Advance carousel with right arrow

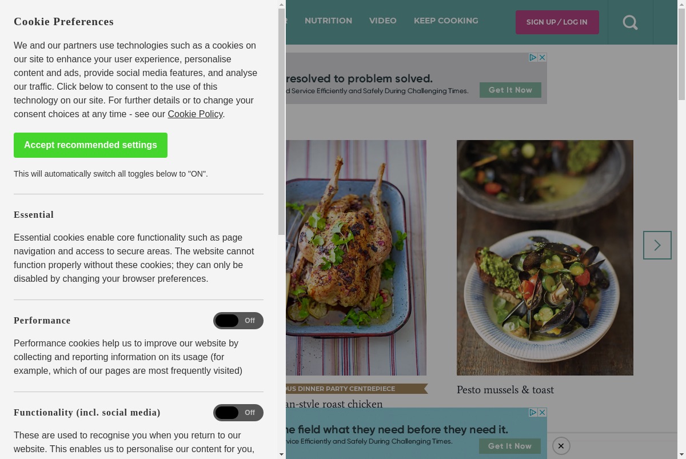click(657, 245)
